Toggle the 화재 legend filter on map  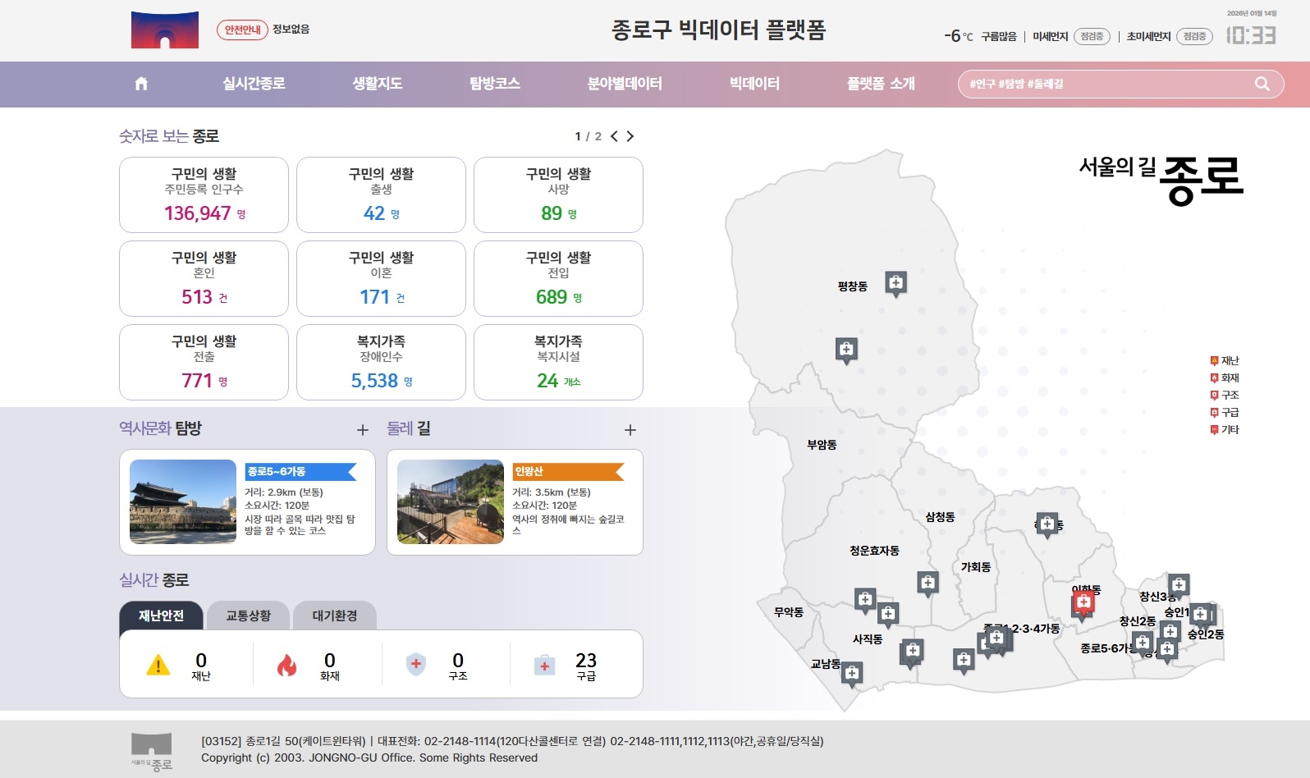pyautogui.click(x=1224, y=378)
